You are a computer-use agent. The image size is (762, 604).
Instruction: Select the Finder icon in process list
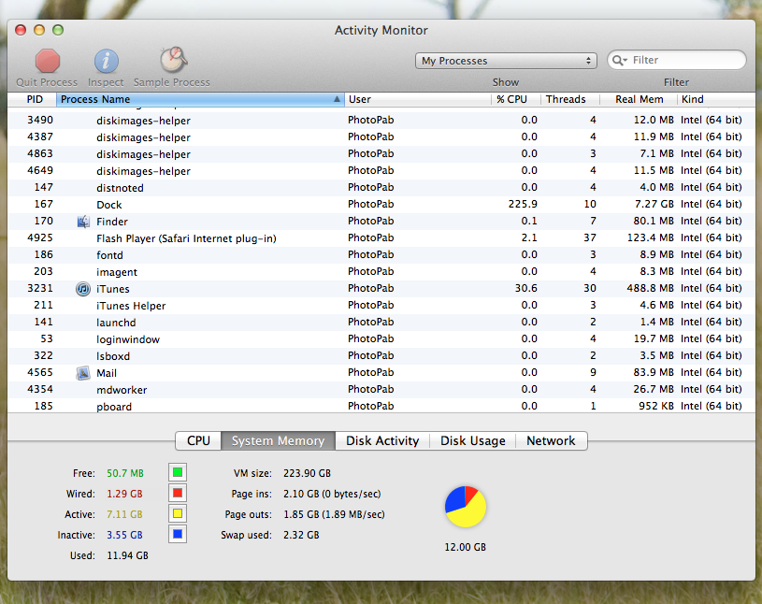click(x=83, y=222)
